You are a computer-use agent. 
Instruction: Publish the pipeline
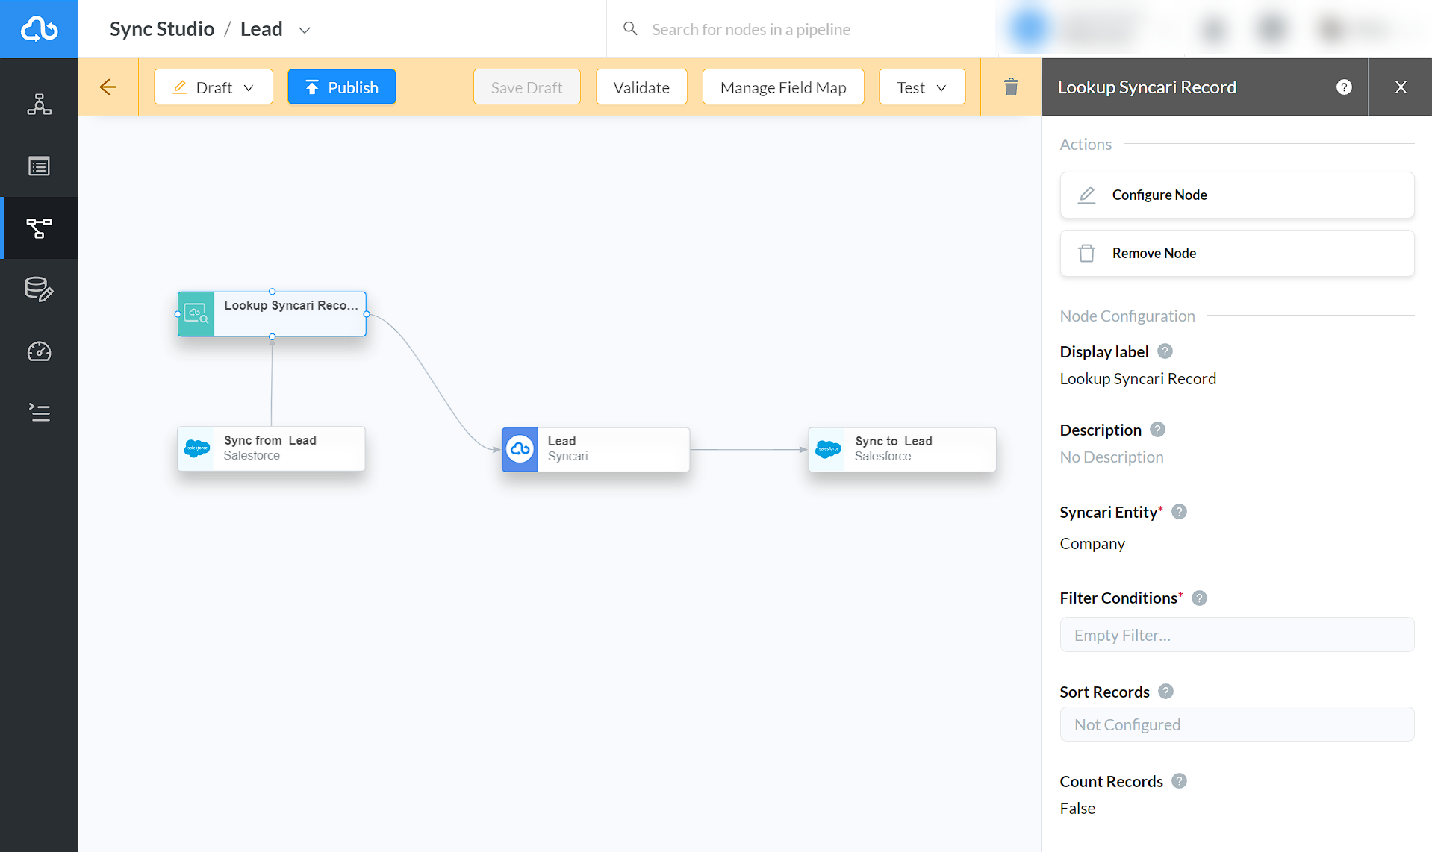tap(342, 87)
